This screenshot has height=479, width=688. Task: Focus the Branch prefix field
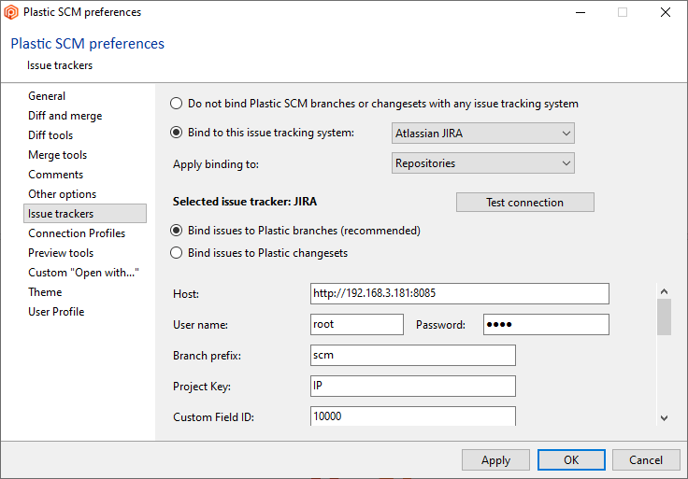tap(413, 356)
